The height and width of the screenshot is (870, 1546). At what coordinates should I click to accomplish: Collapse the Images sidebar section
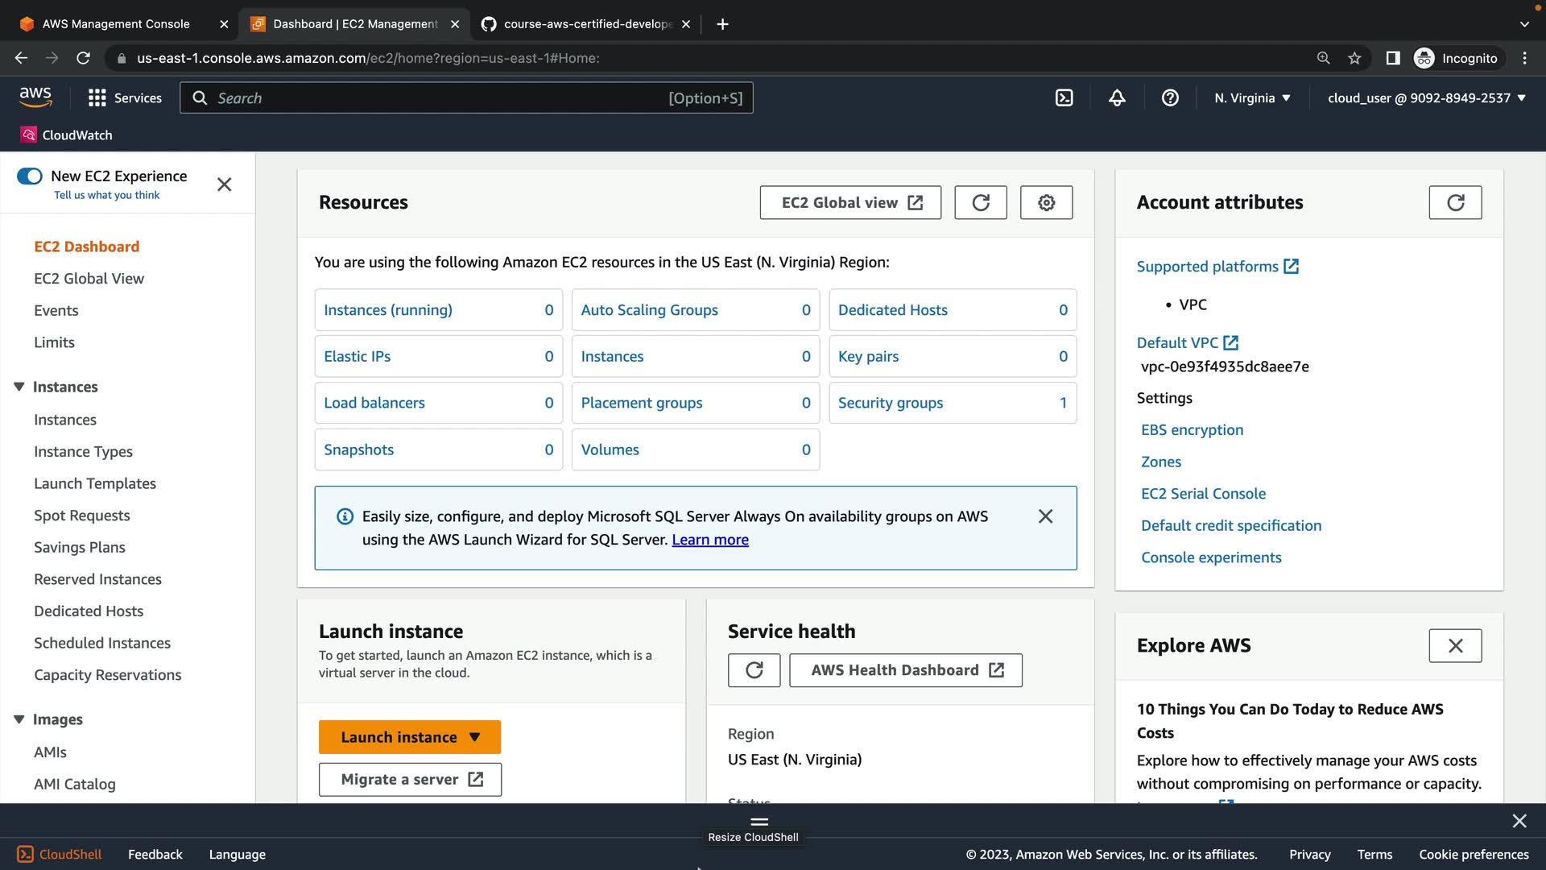coord(19,719)
